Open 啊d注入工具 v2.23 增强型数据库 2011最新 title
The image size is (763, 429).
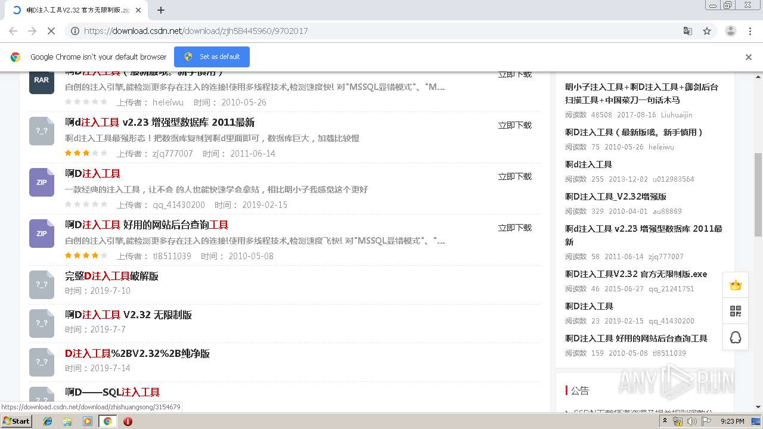160,123
